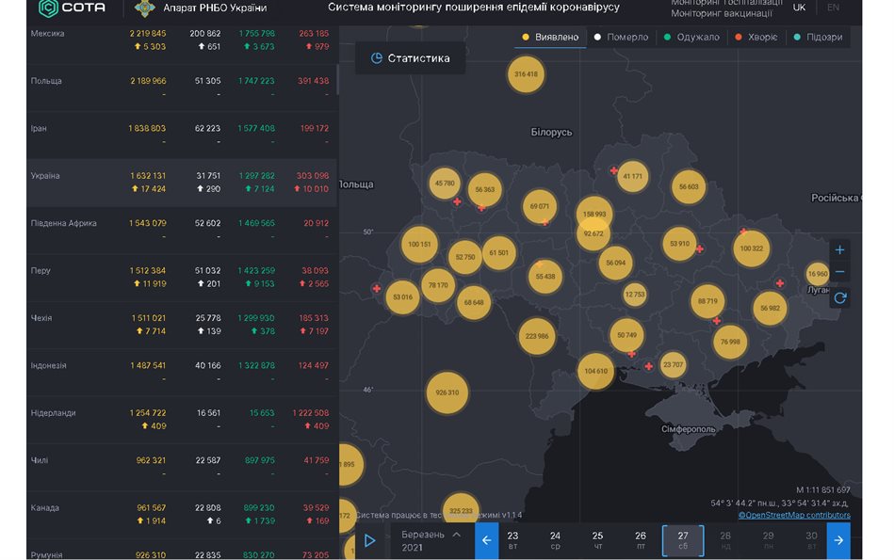Zoom in on the map
The image size is (894, 560).
[840, 250]
